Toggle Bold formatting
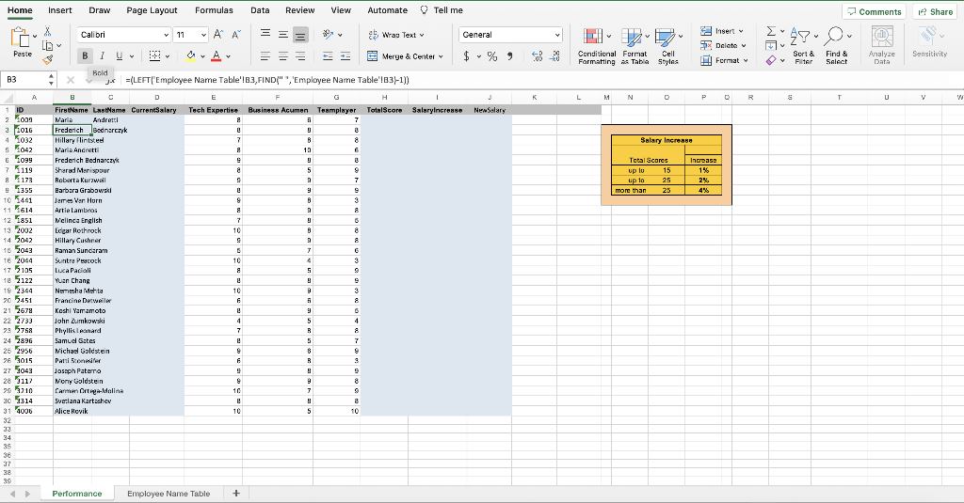The width and height of the screenshot is (964, 503). (85, 55)
